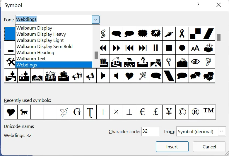Select Walbaum Display Light font

click(54, 40)
